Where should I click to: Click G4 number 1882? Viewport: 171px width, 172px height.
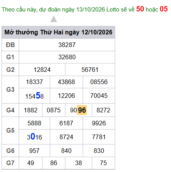31,110
